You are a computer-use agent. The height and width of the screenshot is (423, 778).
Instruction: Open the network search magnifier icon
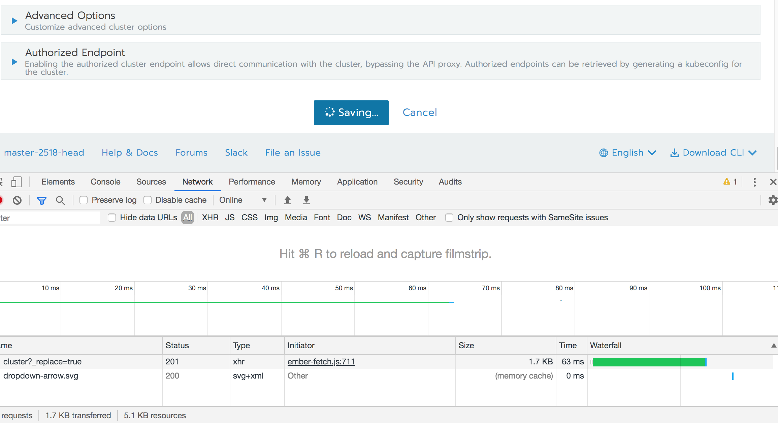(60, 200)
